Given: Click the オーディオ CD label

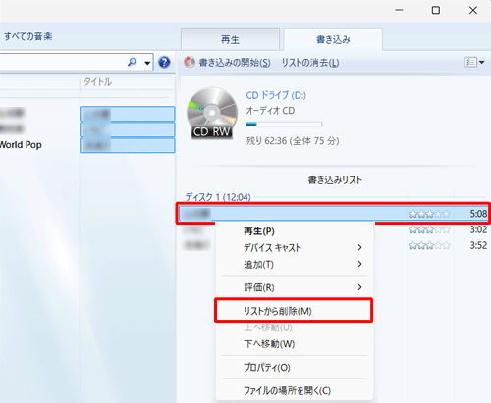Looking at the screenshot, I should (x=270, y=111).
